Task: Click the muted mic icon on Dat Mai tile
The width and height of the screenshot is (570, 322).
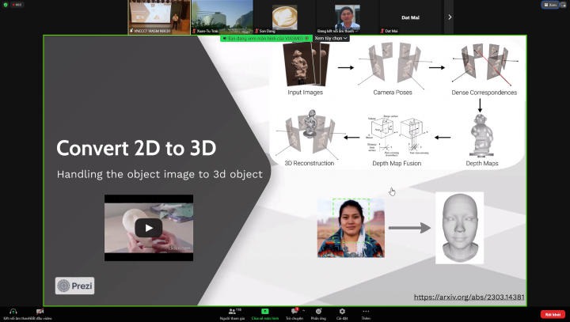Action: coord(382,31)
